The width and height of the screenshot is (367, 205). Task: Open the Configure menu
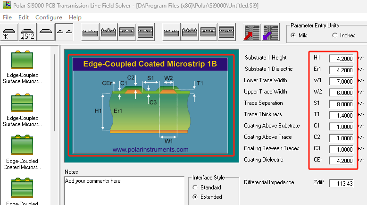tap(49, 17)
